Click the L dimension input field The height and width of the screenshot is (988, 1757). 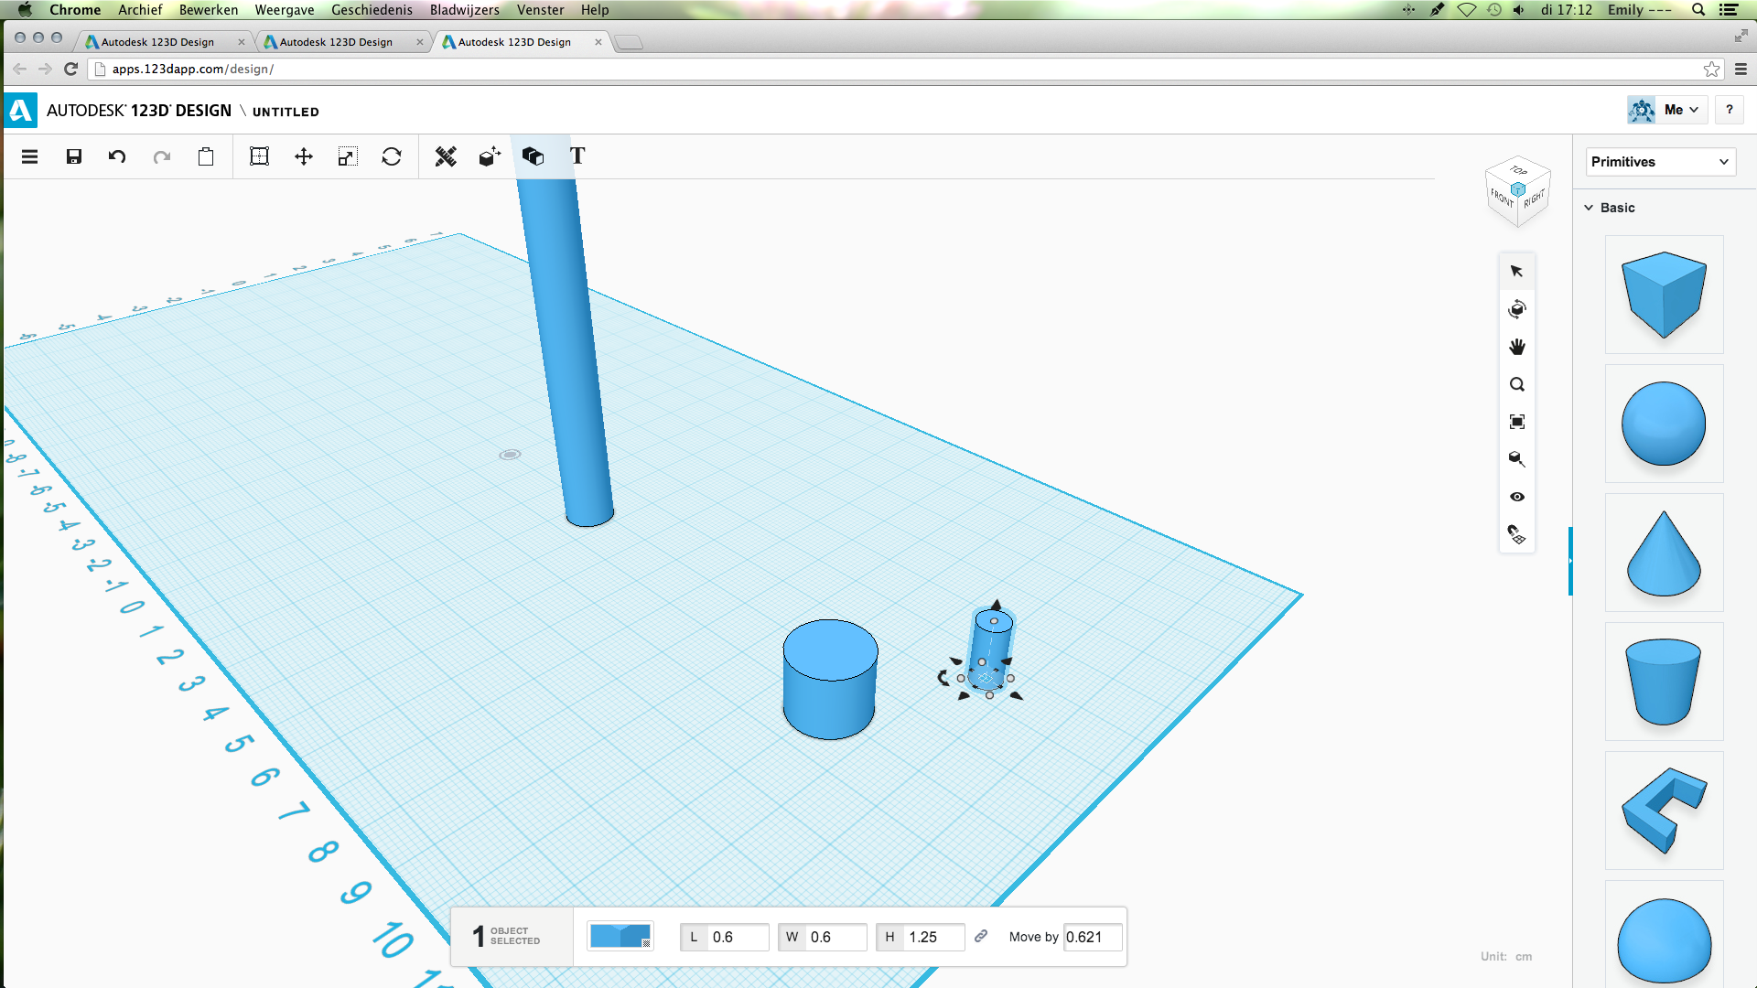point(738,937)
